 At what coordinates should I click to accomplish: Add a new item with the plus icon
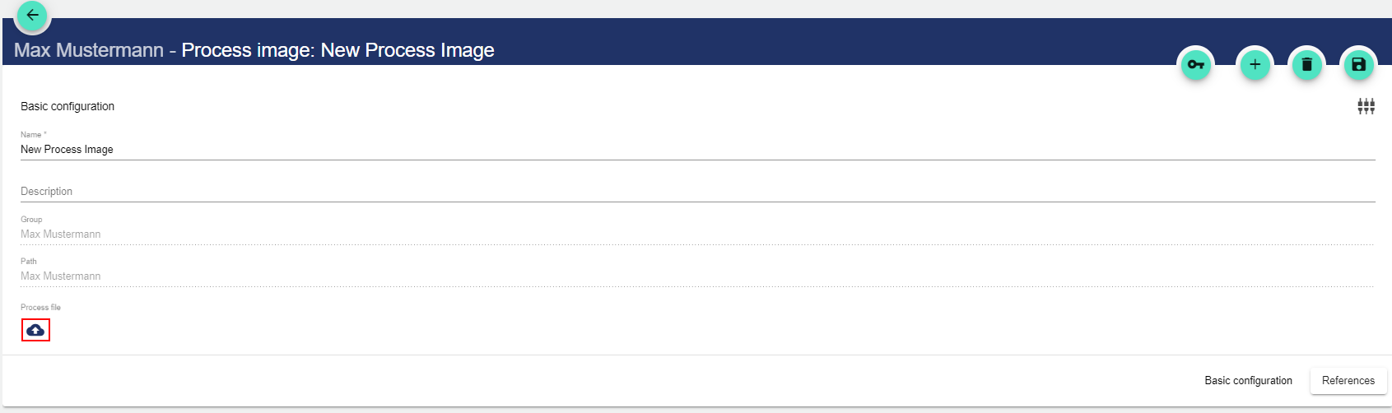[1255, 64]
